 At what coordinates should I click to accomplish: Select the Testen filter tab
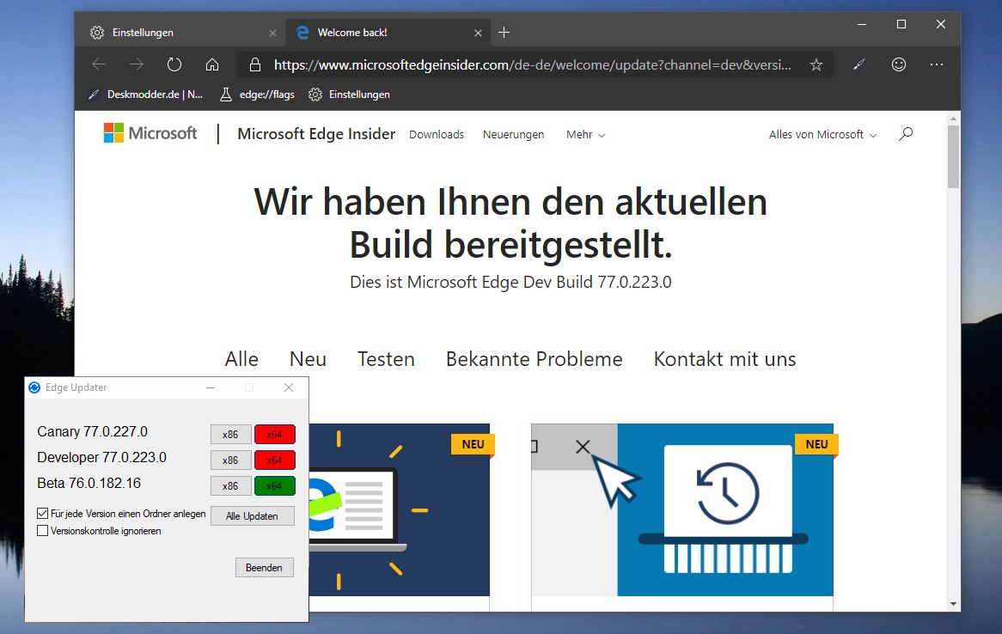[x=386, y=358]
